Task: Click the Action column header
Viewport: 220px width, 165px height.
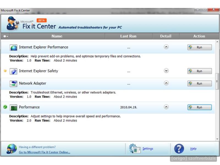Action: [199, 36]
